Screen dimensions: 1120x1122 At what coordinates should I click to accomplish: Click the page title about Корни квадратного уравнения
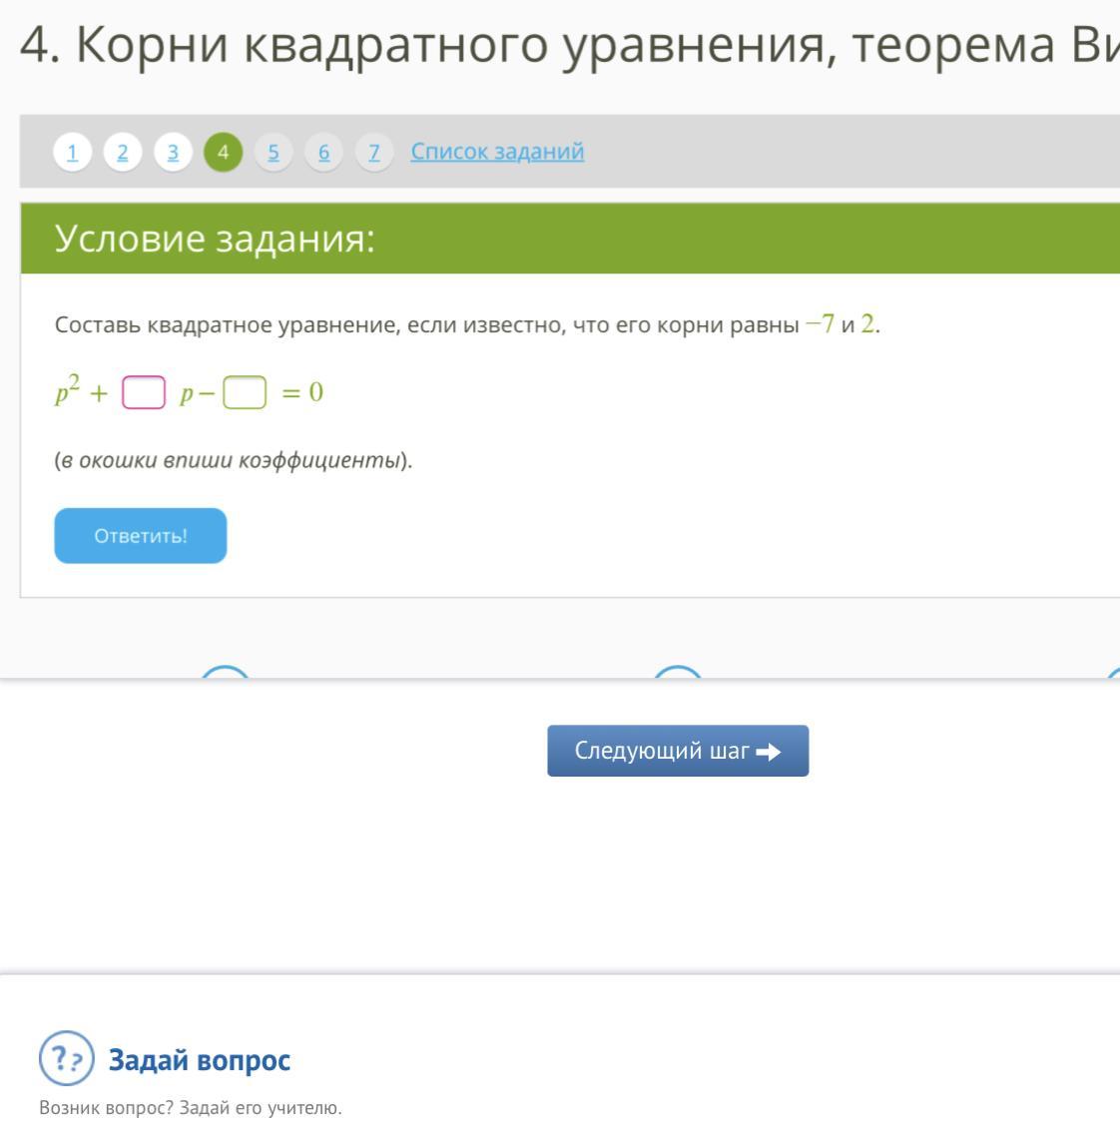pos(569,47)
